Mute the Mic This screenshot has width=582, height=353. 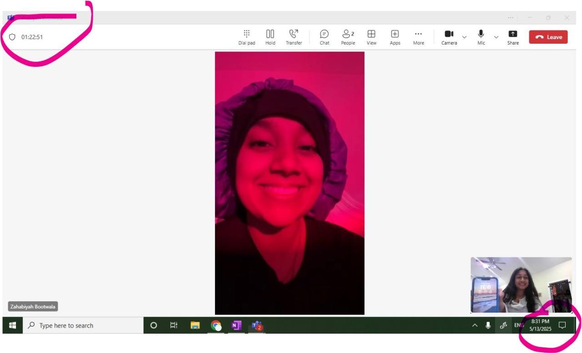click(x=481, y=36)
